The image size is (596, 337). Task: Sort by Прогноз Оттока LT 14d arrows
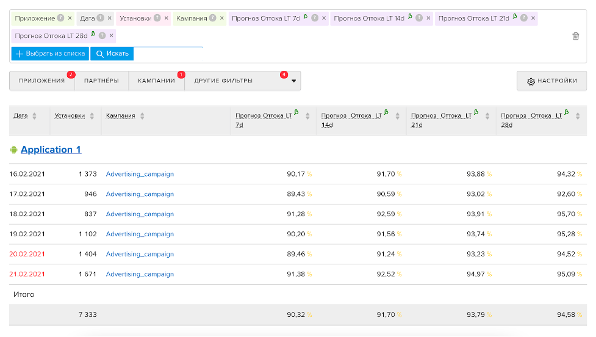[x=397, y=116]
